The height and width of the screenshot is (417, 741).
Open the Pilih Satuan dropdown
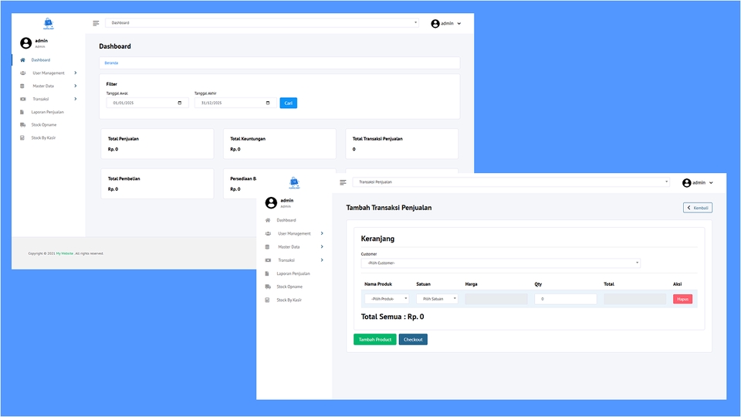point(437,299)
